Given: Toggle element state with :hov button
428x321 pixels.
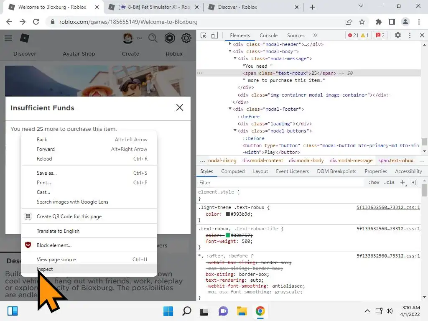Looking at the screenshot, I should [x=374, y=182].
